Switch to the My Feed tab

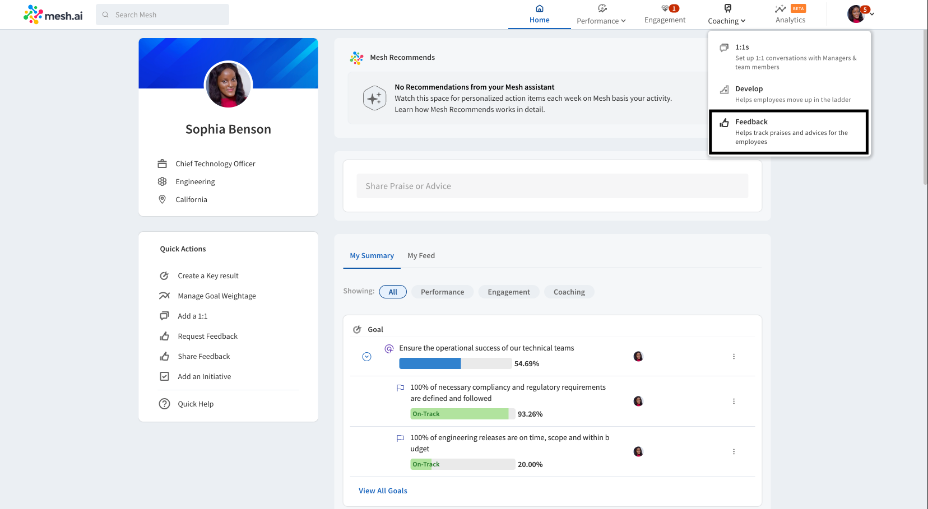pyautogui.click(x=421, y=255)
